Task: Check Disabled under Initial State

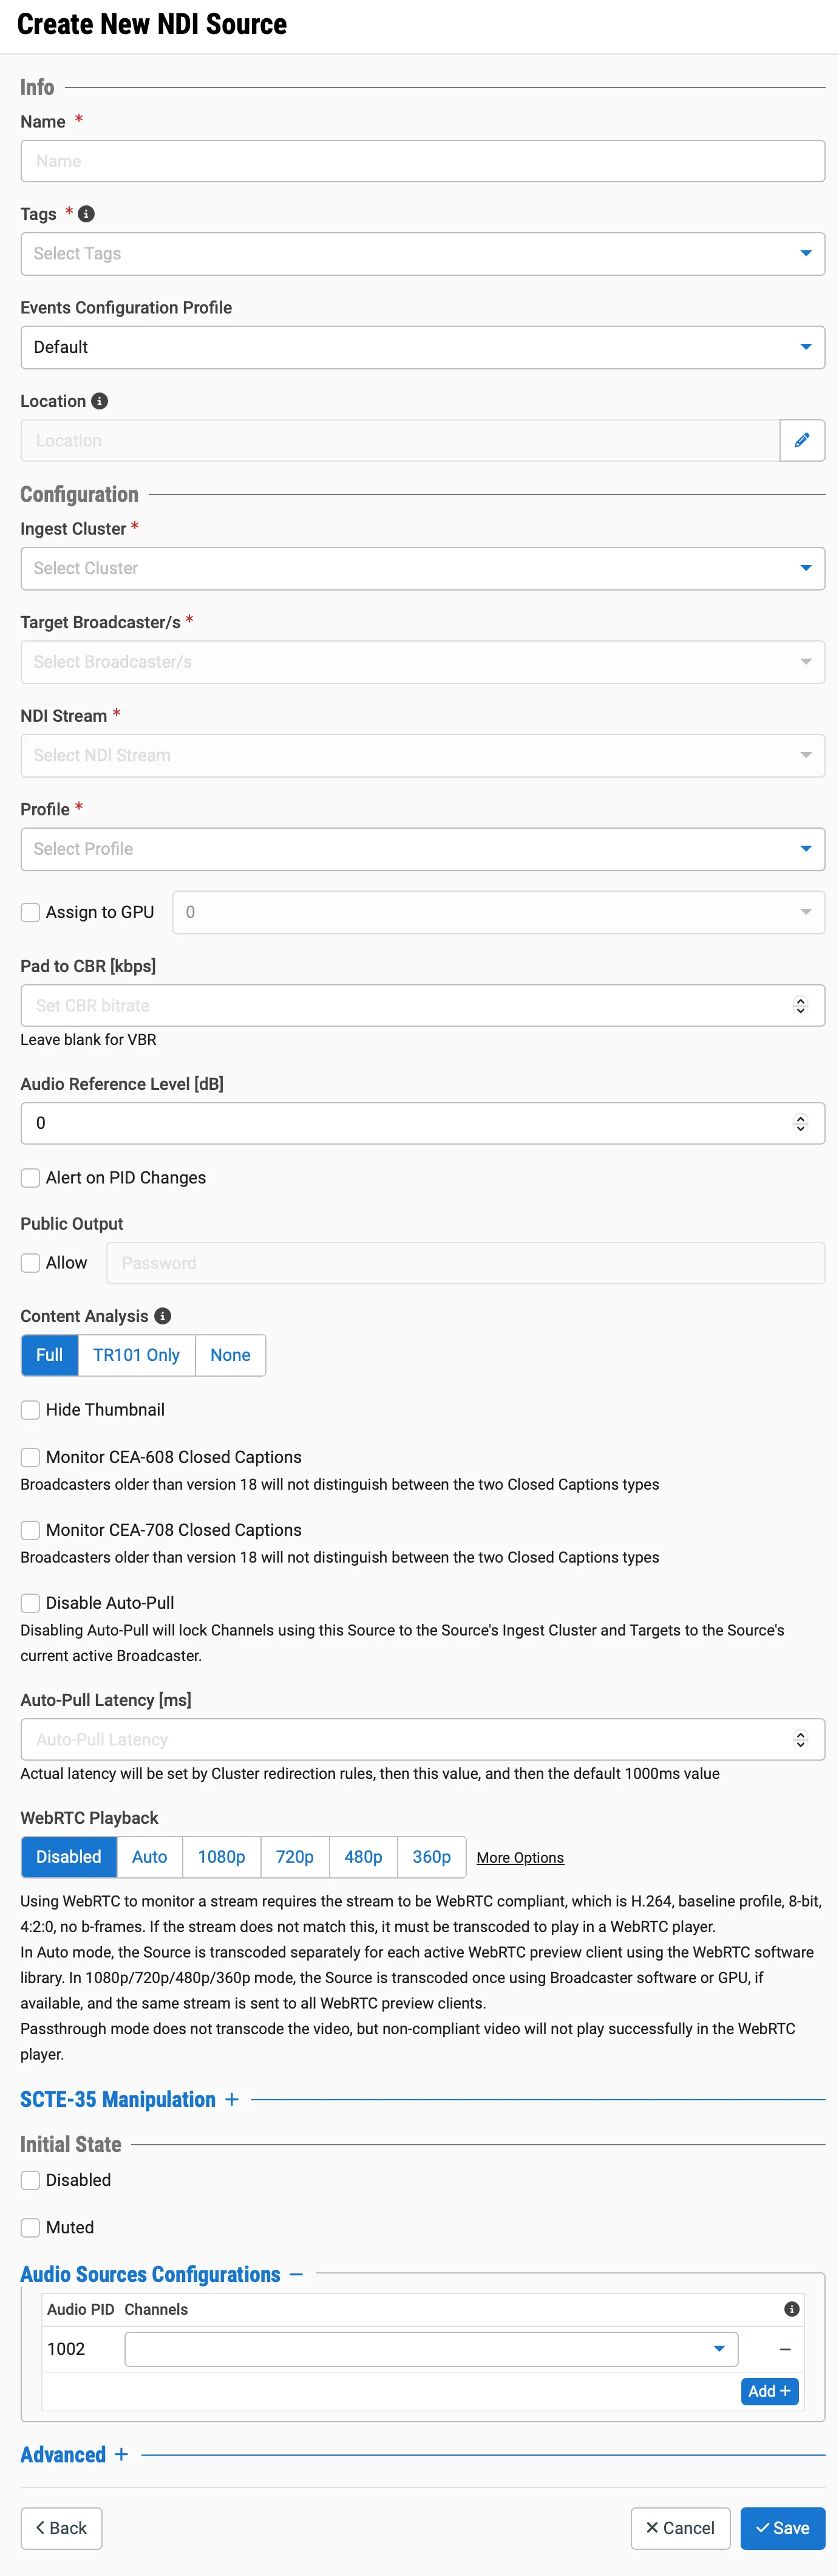Action: point(31,2180)
